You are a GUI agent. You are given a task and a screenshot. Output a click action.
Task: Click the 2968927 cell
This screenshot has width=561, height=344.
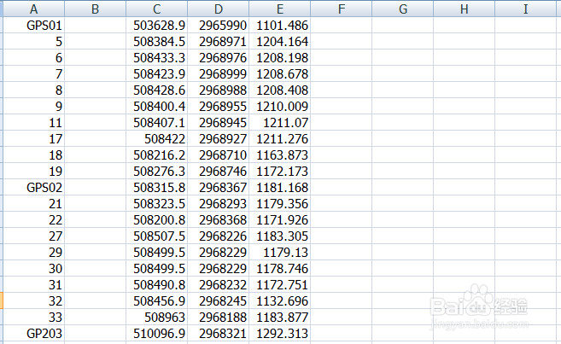pos(219,139)
